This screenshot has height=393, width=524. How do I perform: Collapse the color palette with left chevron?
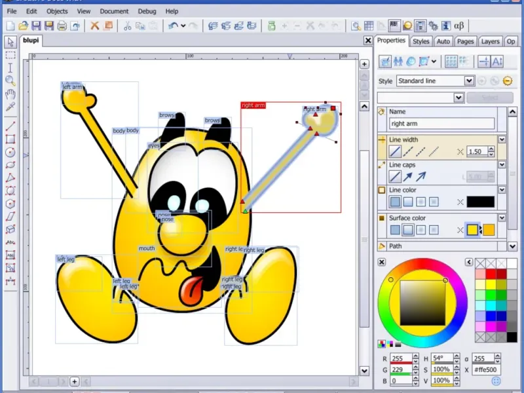point(469,262)
